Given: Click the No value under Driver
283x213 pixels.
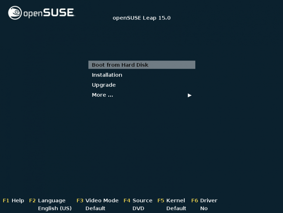Looking at the screenshot, I should tap(204, 208).
